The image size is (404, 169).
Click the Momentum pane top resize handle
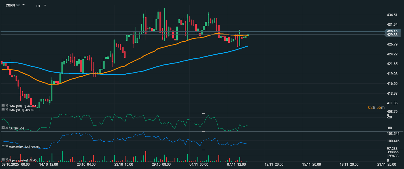(x=203, y=132)
